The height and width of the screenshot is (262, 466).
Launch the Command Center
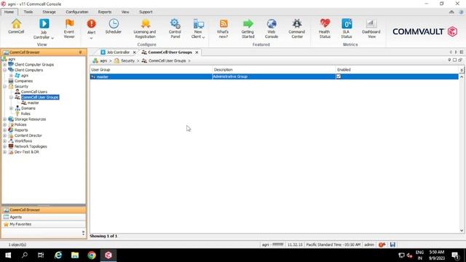296,29
